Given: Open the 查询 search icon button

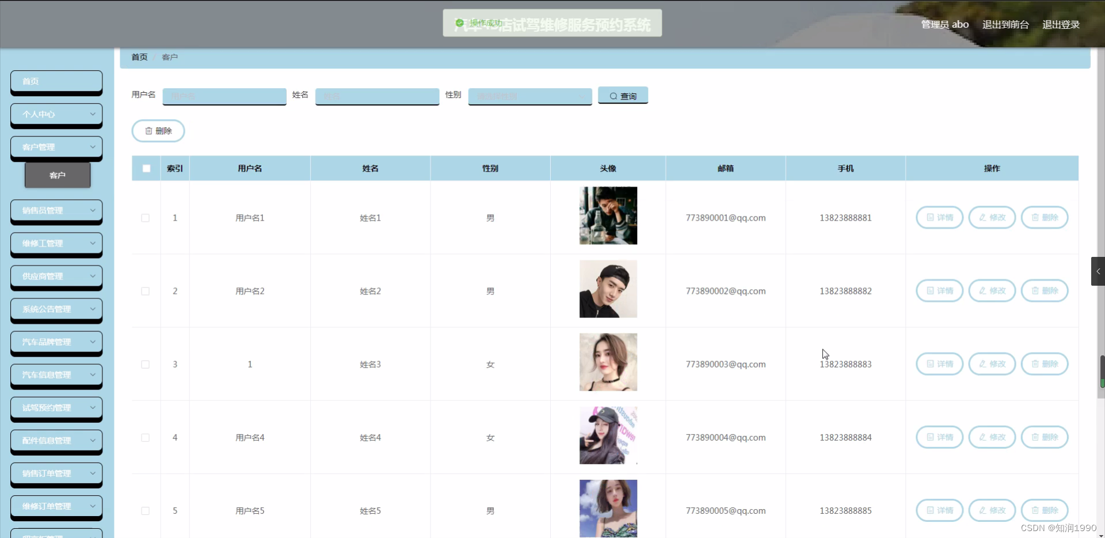Looking at the screenshot, I should pos(622,96).
